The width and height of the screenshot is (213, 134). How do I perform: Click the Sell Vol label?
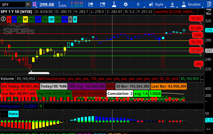coord(89,94)
